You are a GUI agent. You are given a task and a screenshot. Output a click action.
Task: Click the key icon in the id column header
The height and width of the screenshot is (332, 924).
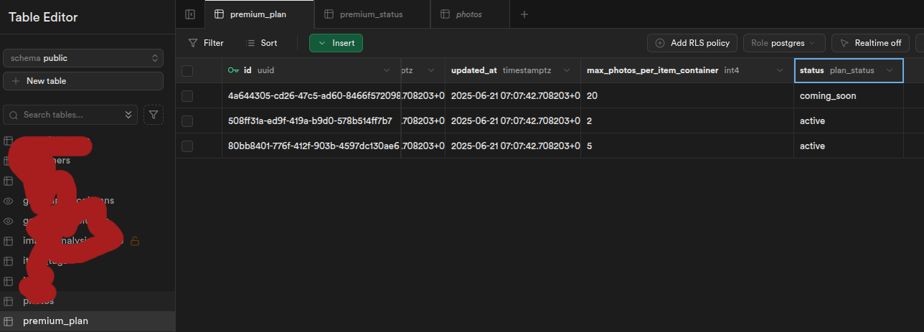point(233,70)
